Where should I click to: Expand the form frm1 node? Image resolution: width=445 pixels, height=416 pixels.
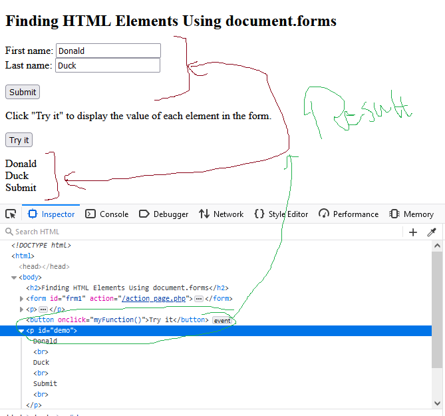coord(21,299)
